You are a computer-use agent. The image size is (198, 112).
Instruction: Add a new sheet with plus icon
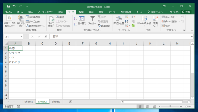[x=70, y=102]
